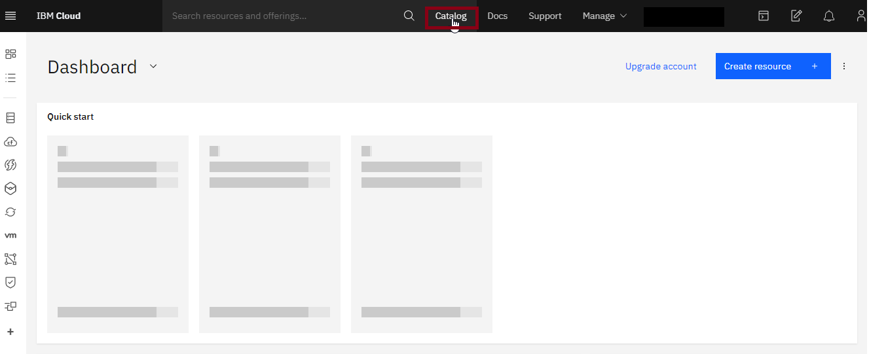The width and height of the screenshot is (869, 354).
Task: Click the Dashboard sidebar icon
Action: (x=10, y=54)
